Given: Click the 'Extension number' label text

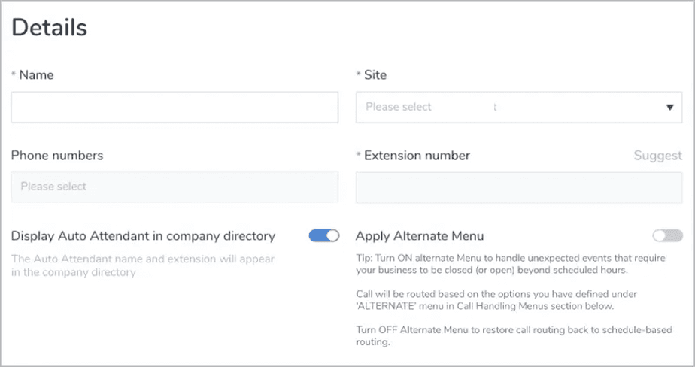Looking at the screenshot, I should (x=417, y=156).
